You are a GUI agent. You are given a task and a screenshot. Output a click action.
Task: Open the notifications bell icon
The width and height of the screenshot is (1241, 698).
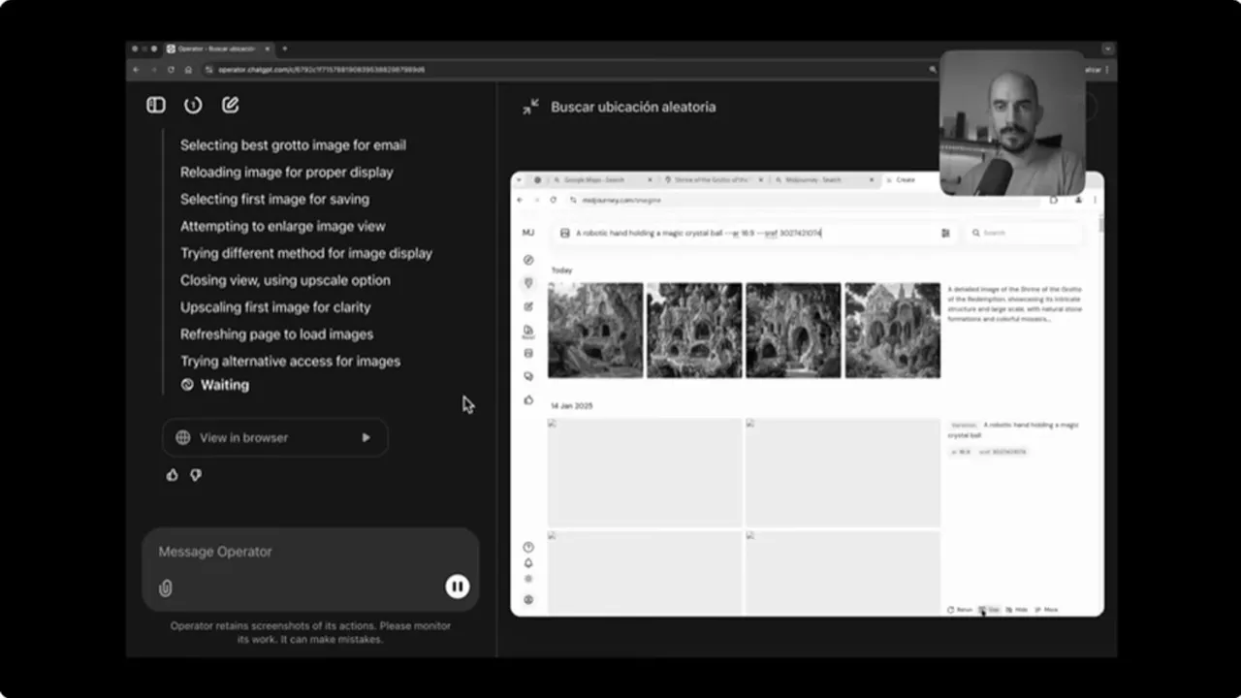tap(528, 563)
